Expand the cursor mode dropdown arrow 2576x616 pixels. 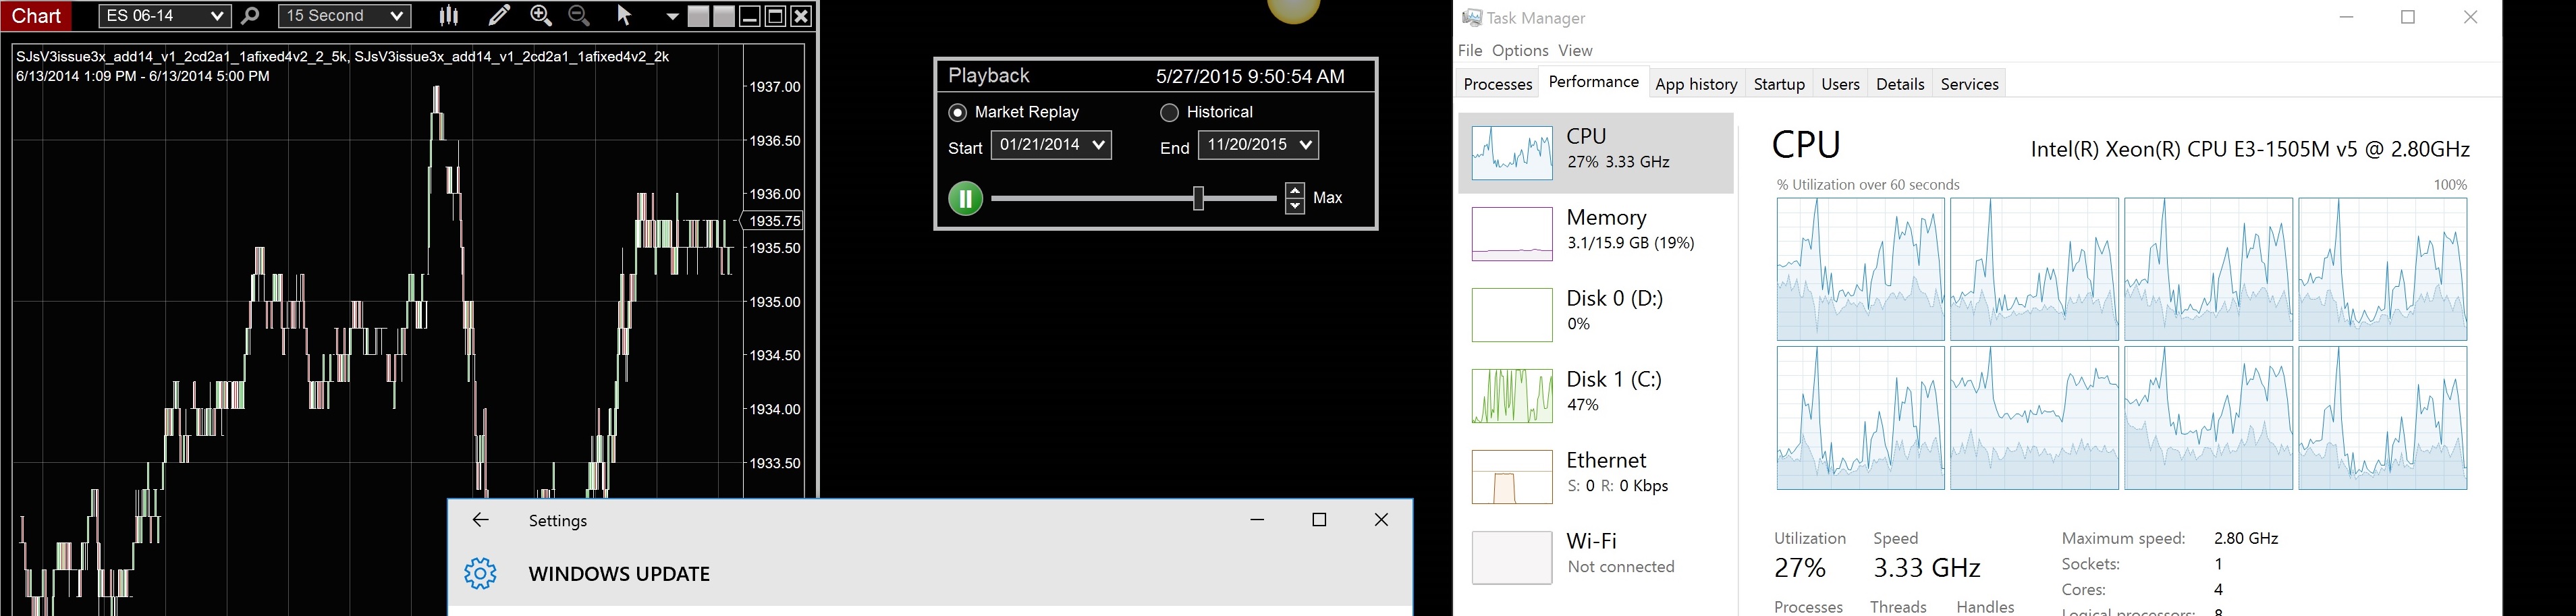[x=672, y=17]
